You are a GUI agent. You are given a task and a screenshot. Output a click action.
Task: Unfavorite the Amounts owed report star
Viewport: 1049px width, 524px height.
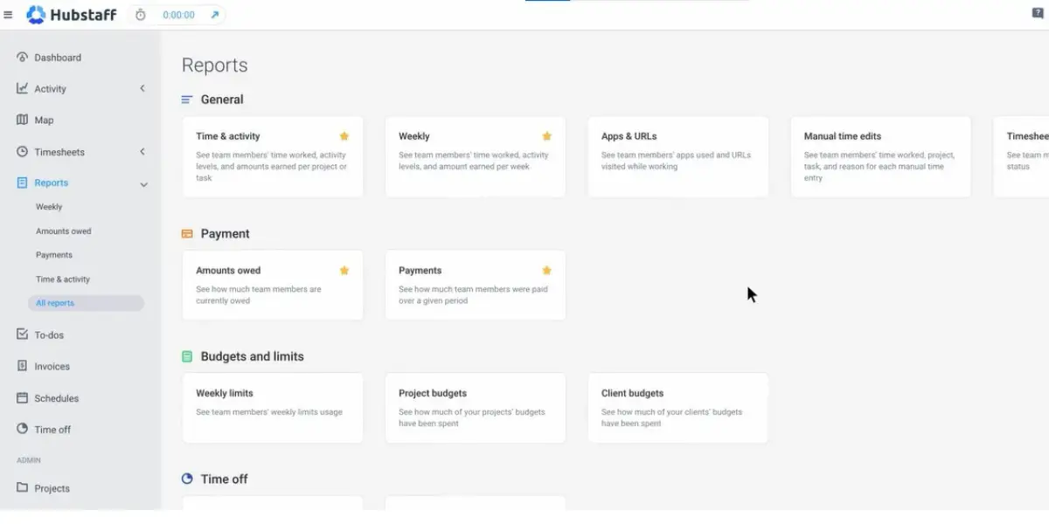(344, 271)
